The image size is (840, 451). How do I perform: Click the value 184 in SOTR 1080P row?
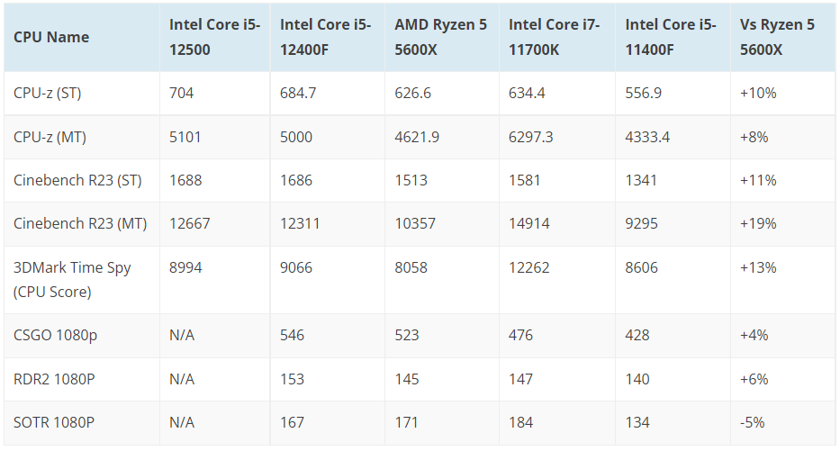pos(520,422)
